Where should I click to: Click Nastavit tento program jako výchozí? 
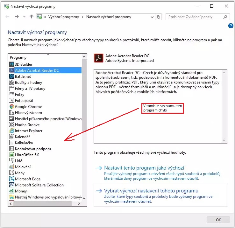[144, 168]
